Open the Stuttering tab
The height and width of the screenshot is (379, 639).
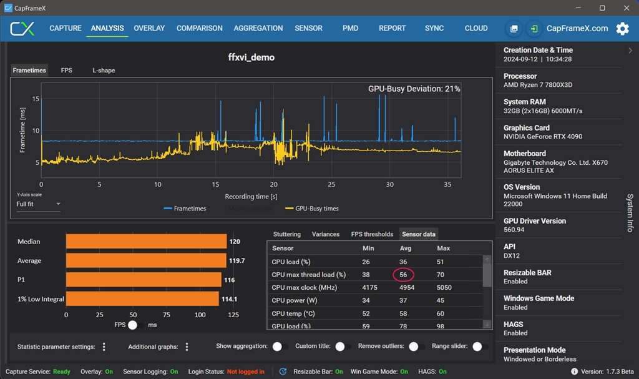pyautogui.click(x=287, y=234)
